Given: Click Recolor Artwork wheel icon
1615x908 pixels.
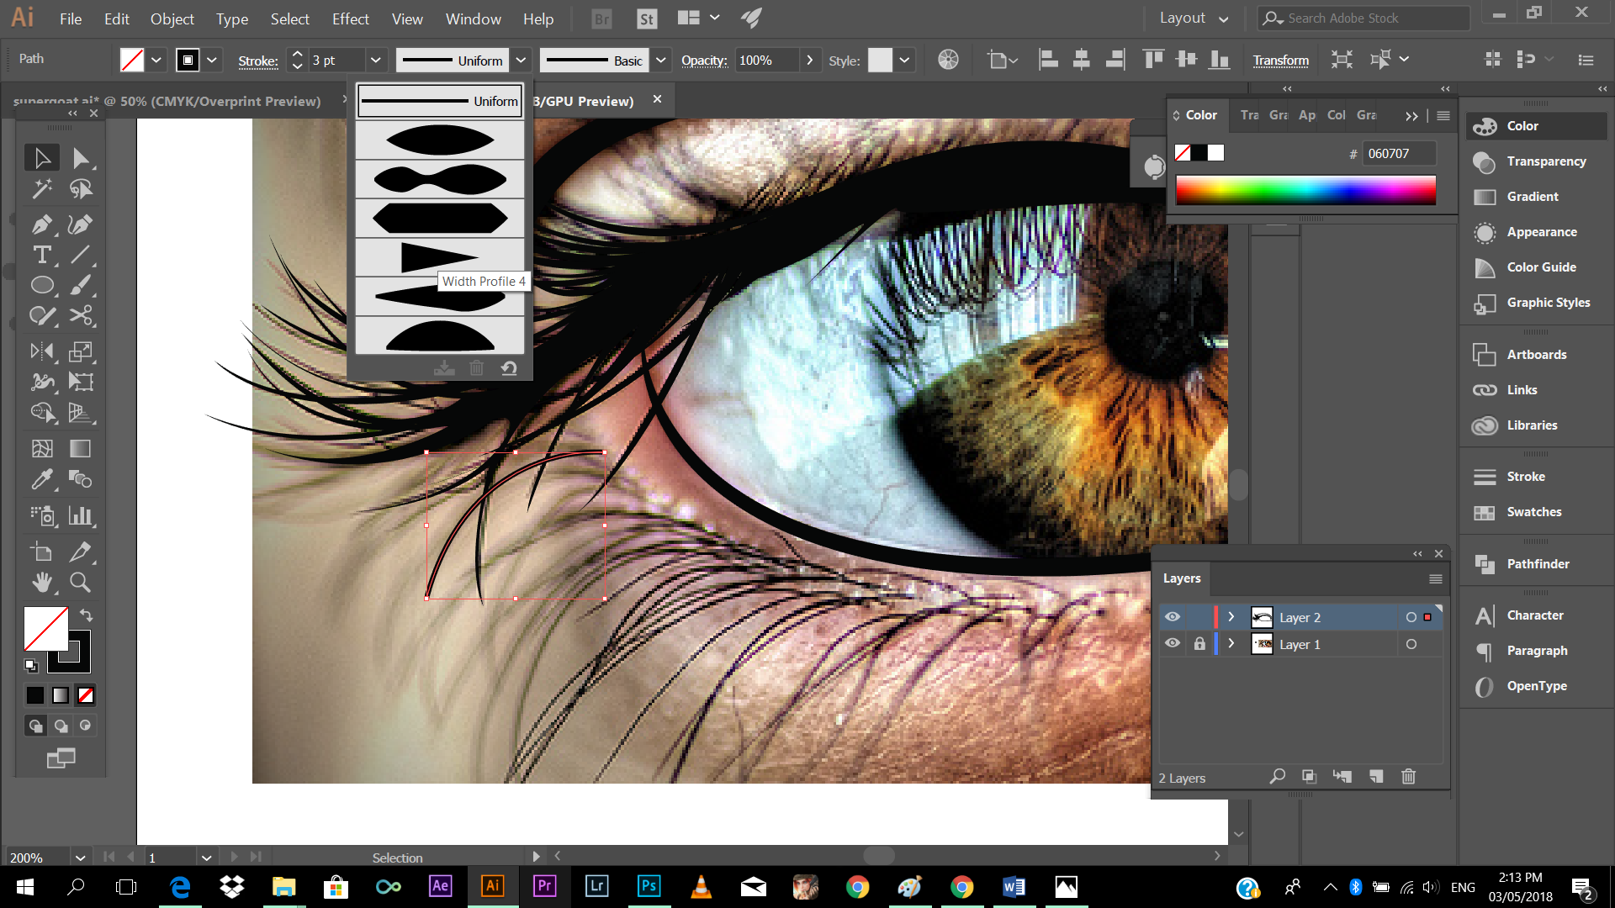Looking at the screenshot, I should click(x=948, y=60).
